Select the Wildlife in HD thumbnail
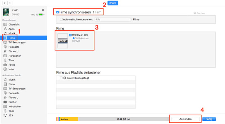Screen dimensions: 225x124 coord(62,41)
